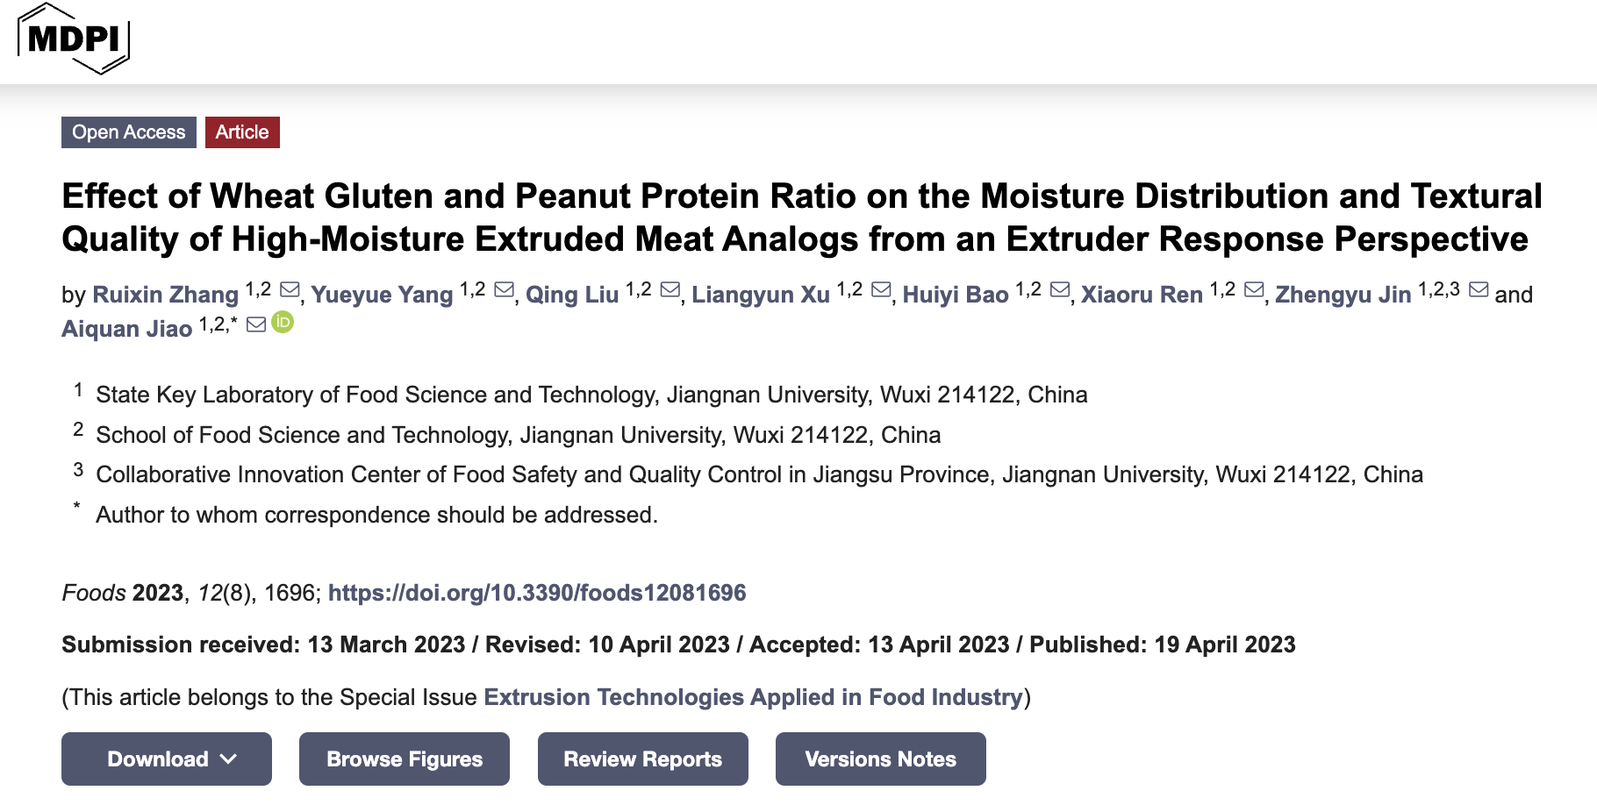
Task: Open the article DOI link
Action: pos(537,593)
